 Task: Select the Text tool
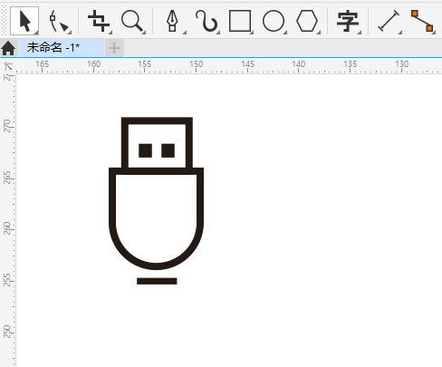348,21
